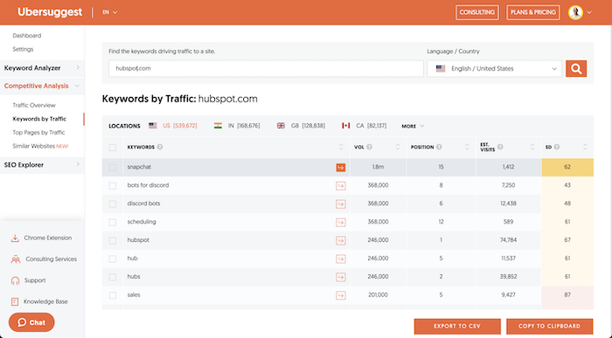Viewport: 612px width, 338px height.
Task: Click the Knowledge Base book icon
Action: point(15,301)
